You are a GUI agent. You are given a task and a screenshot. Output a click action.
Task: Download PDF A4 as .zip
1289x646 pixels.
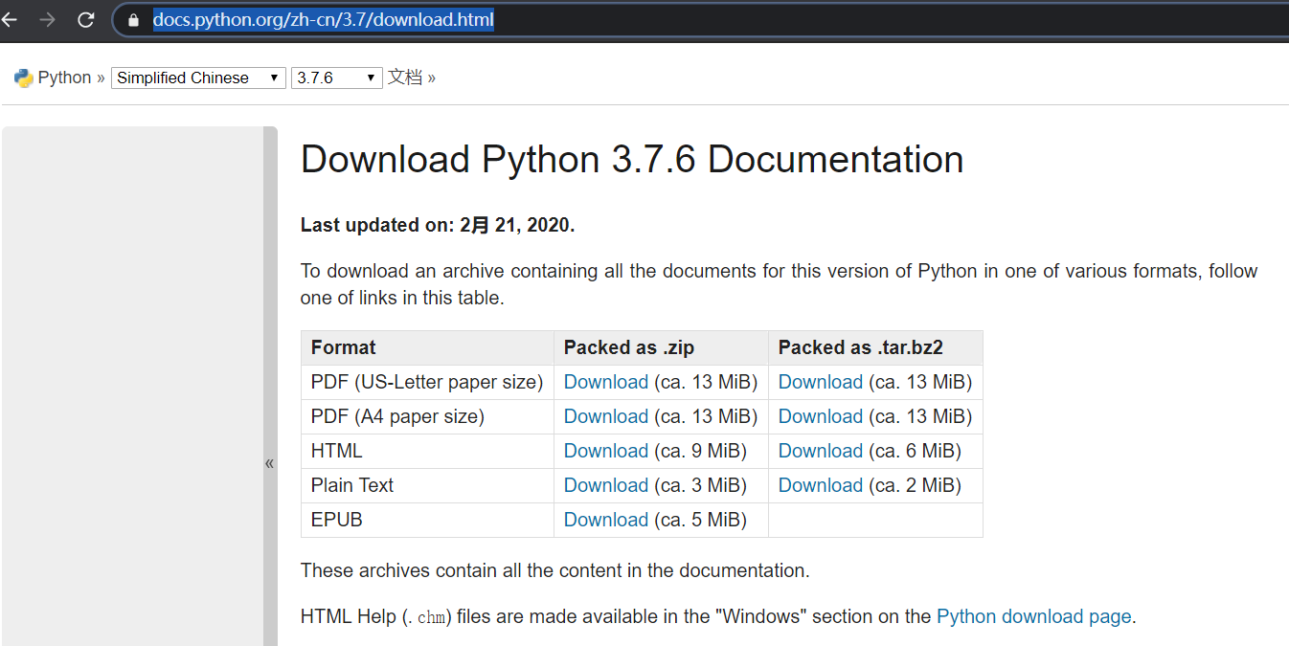pos(605,416)
